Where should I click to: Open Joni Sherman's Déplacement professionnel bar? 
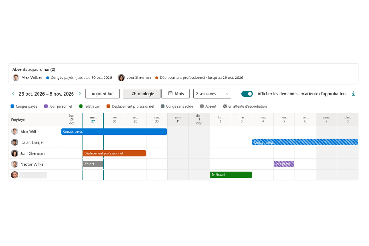point(114,153)
